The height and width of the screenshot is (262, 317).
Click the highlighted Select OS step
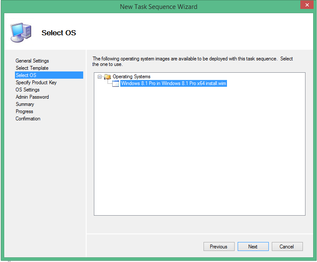(26, 75)
